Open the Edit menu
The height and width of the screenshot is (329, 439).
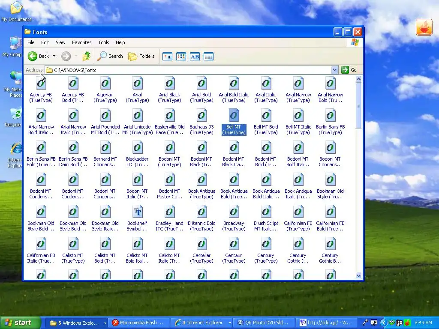(x=45, y=42)
